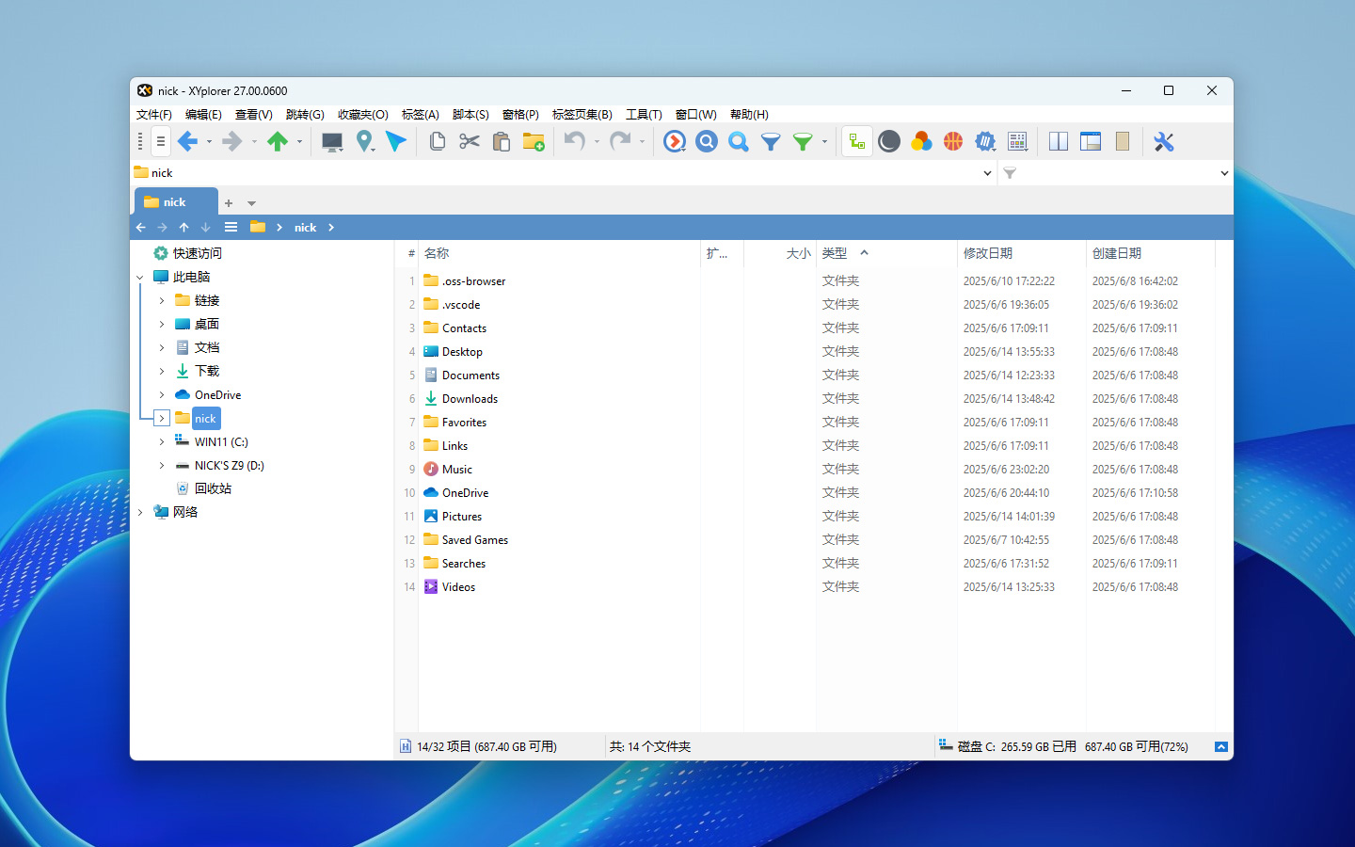Image resolution: width=1355 pixels, height=847 pixels.
Task: Toggle the folder Tree panel button
Action: click(x=857, y=142)
